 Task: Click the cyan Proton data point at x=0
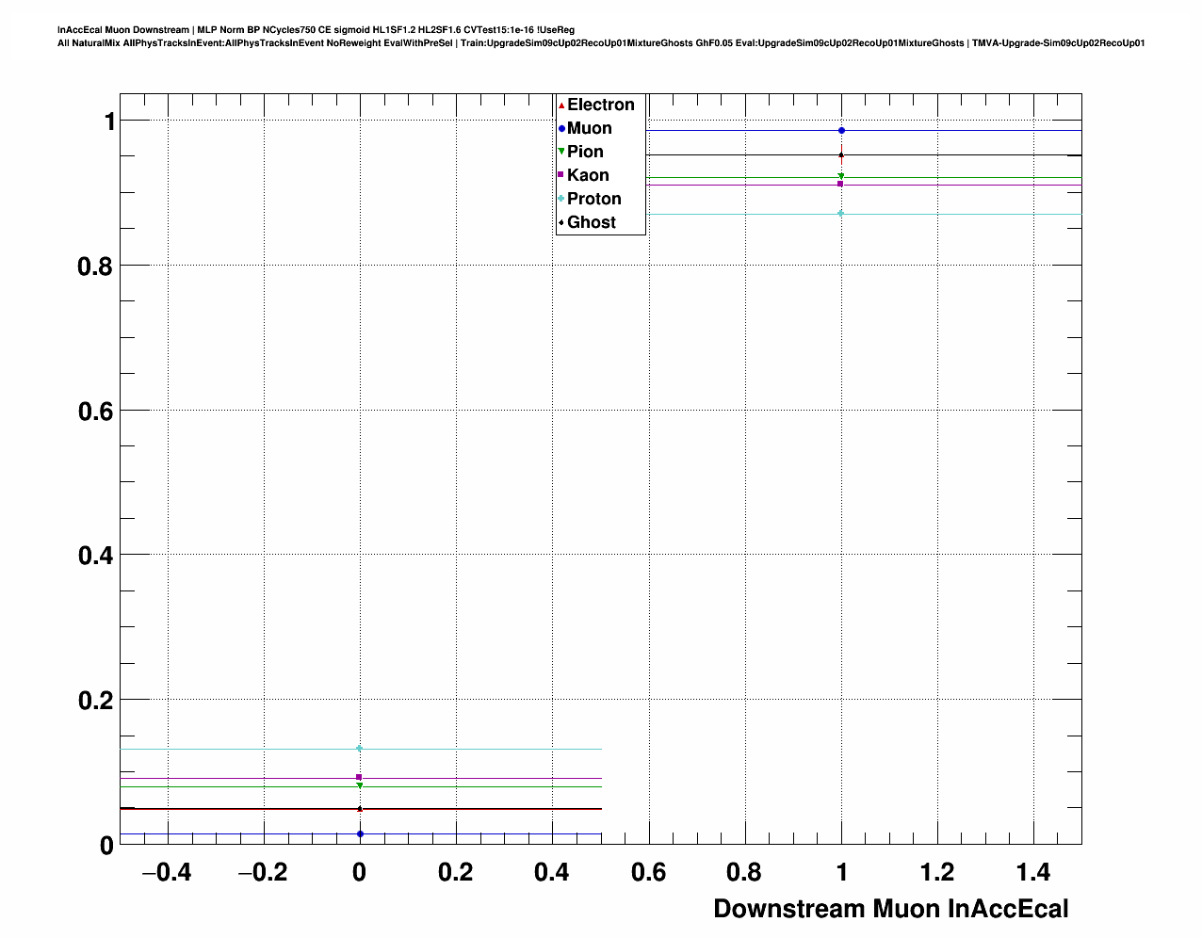(x=359, y=749)
